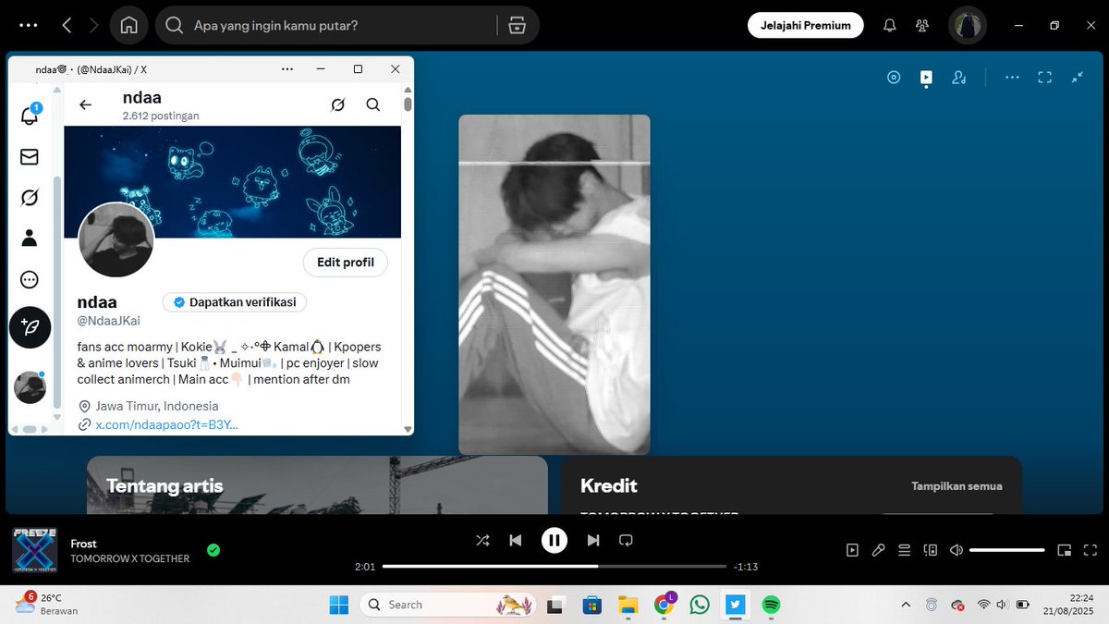Toggle saved-to-library green check for Frost
This screenshot has height=624, width=1109.
point(213,550)
